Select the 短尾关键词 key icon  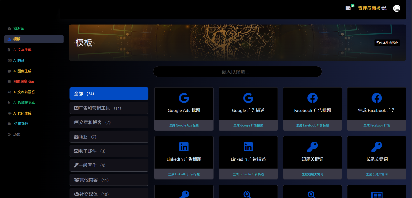pos(312,147)
